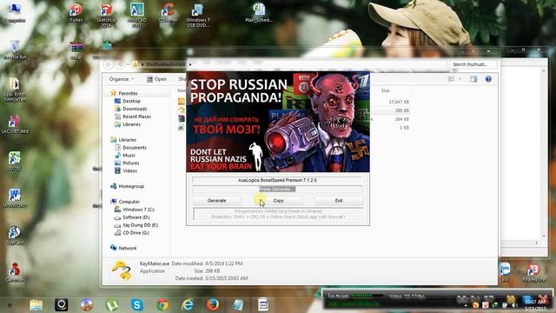Open the Plan_Sched Excel file icon
The width and height of the screenshot is (556, 313).
[259, 13]
